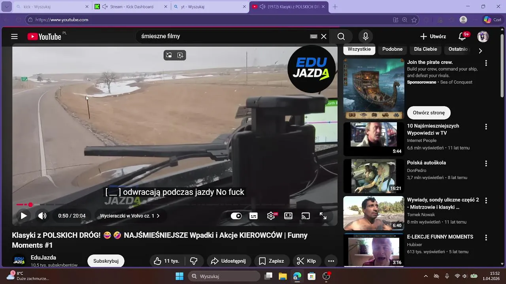Screen dimensions: 506x284
Task: Click the Otwórz stronę ad button
Action: coord(429,113)
